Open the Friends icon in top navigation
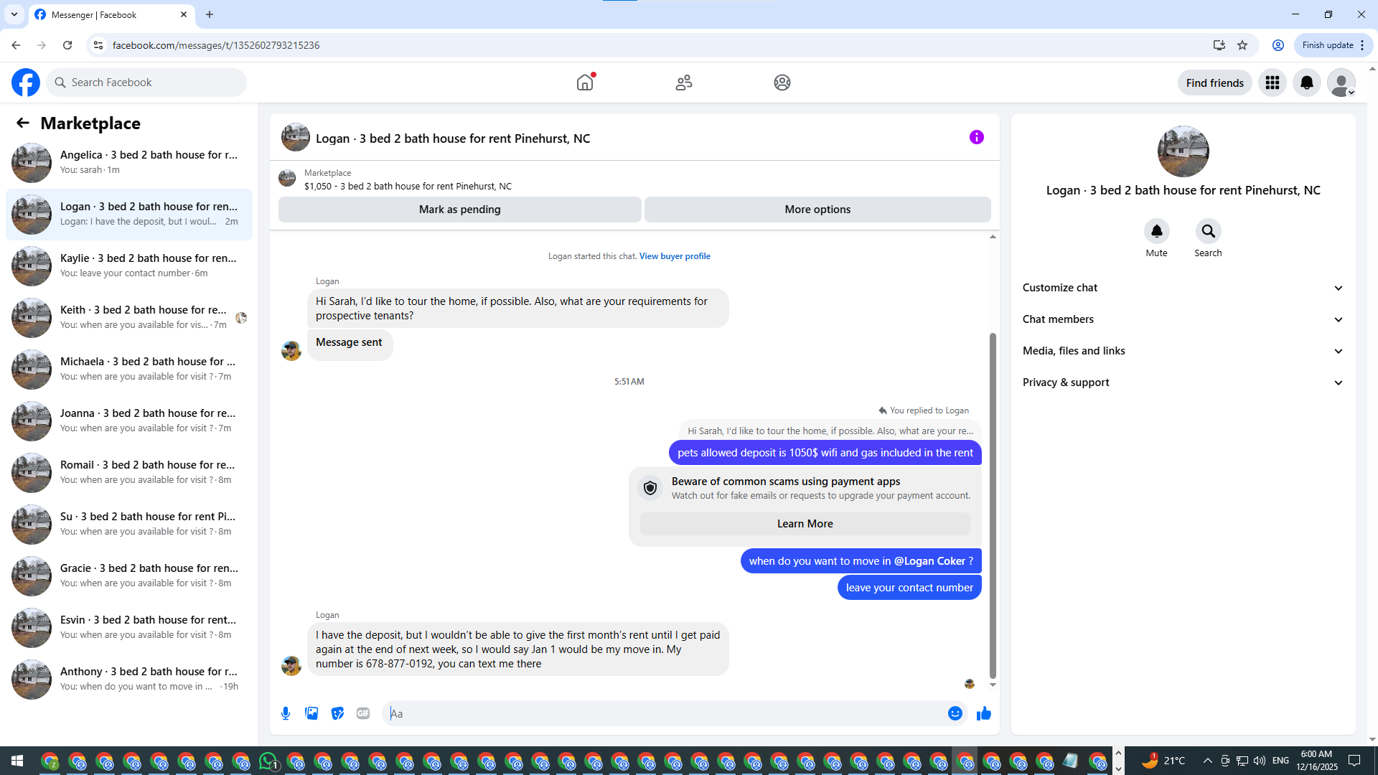This screenshot has width=1378, height=775. click(x=684, y=83)
